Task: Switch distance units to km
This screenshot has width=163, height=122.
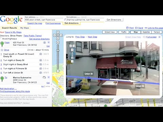Action: pos(42,86)
